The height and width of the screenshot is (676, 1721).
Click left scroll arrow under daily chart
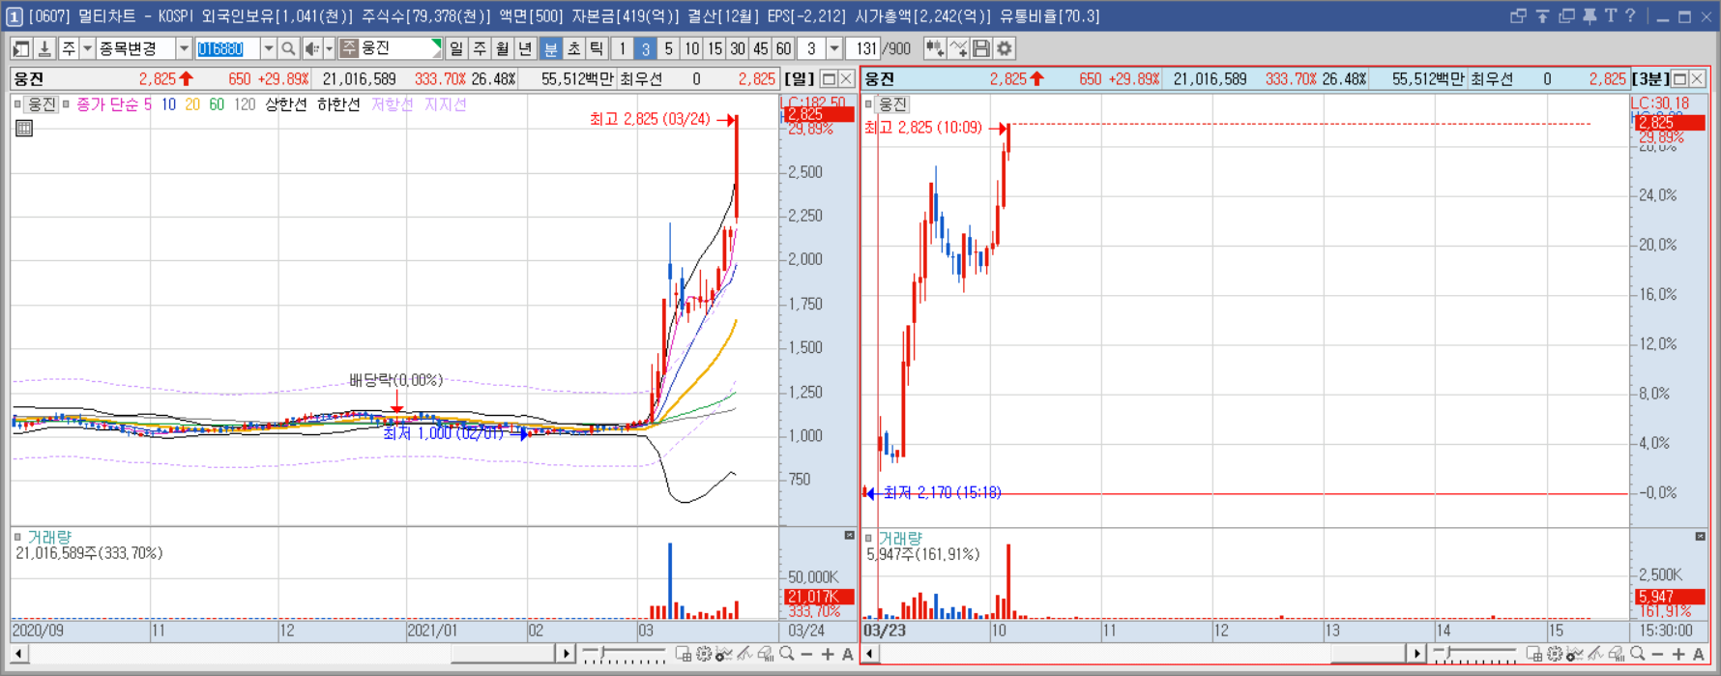click(x=18, y=654)
